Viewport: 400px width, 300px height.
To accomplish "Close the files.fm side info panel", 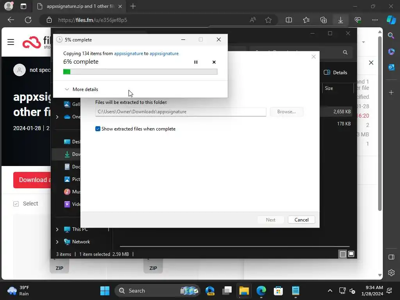I will pos(371,62).
